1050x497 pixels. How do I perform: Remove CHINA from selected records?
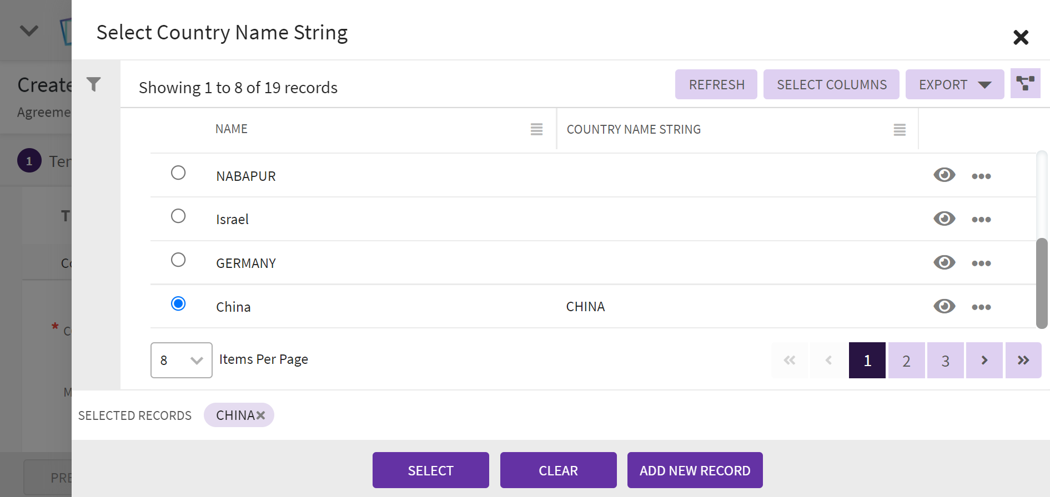[260, 415]
